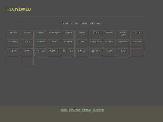Open the Claro Drive tile

coord(123,44)
